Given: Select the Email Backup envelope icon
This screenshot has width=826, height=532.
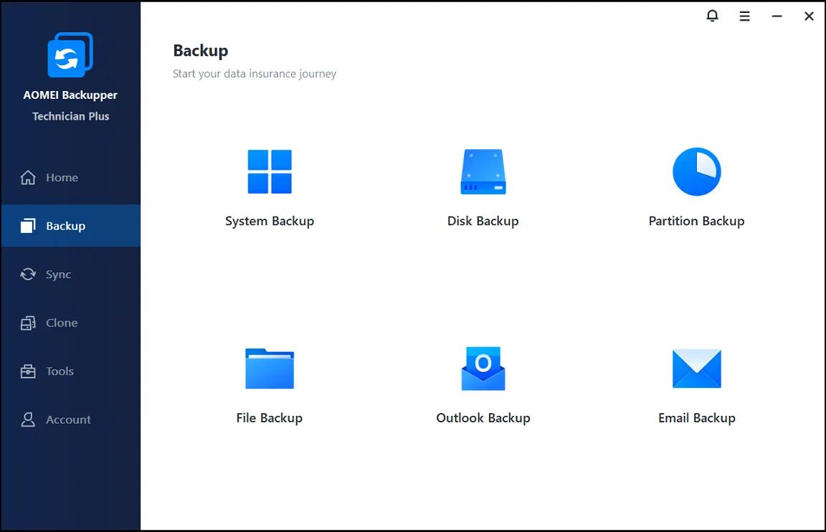Looking at the screenshot, I should coord(696,369).
